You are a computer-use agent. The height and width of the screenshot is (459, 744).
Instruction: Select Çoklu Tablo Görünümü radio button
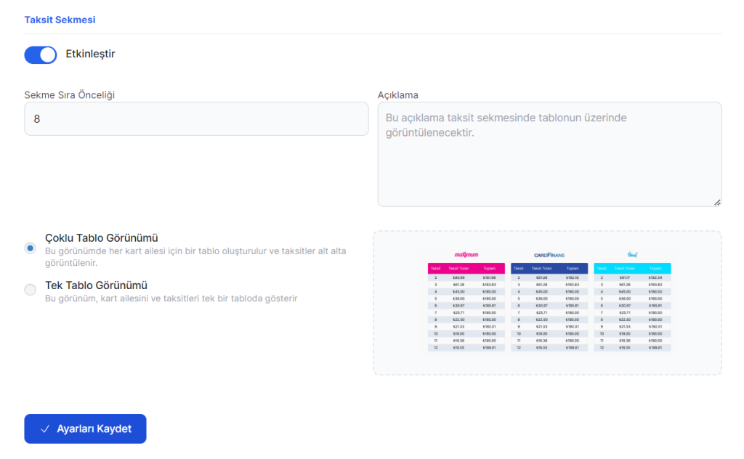coord(31,248)
